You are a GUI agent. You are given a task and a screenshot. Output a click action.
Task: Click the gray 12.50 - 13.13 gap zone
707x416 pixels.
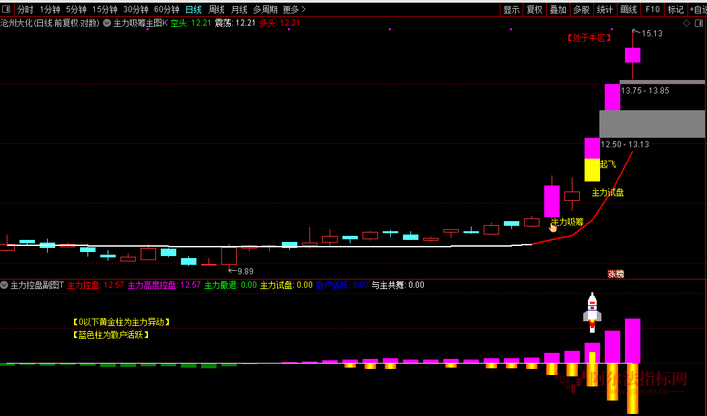pyautogui.click(x=651, y=124)
